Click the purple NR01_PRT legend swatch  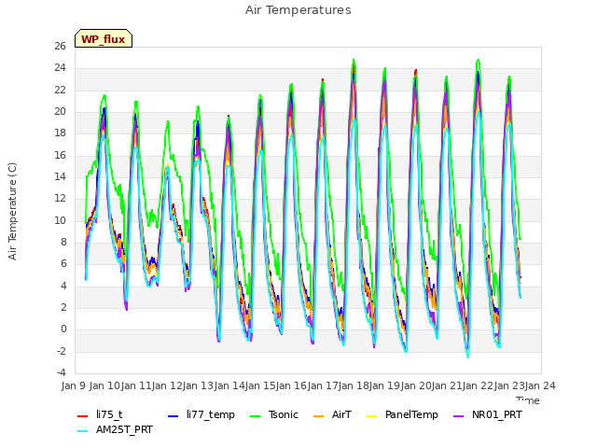point(459,416)
